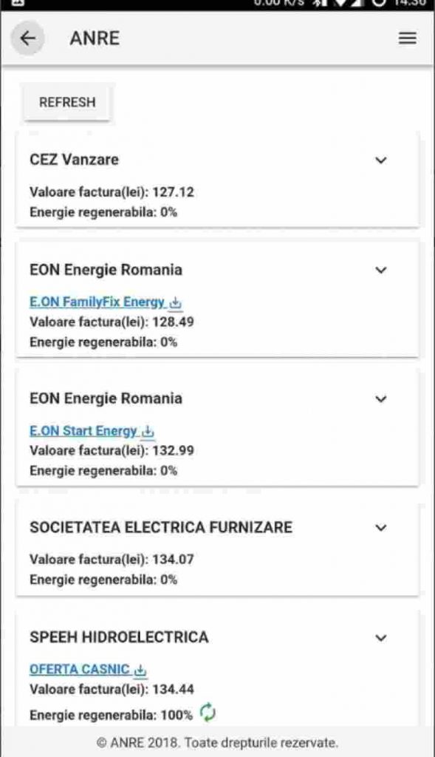Expand SOCIETATEA ELECTRICA FURNIZARE card
Image resolution: width=435 pixels, height=757 pixels.
pos(381,528)
